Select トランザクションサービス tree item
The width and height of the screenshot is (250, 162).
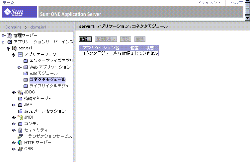[x=48, y=136]
